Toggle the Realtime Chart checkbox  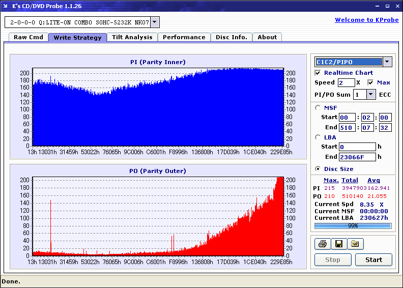(x=318, y=73)
